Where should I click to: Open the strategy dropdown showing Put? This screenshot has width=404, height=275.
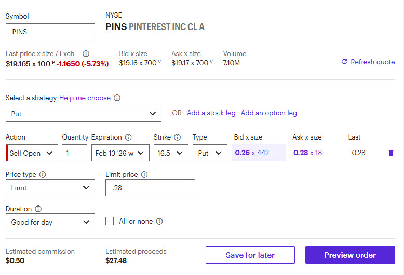(x=83, y=113)
